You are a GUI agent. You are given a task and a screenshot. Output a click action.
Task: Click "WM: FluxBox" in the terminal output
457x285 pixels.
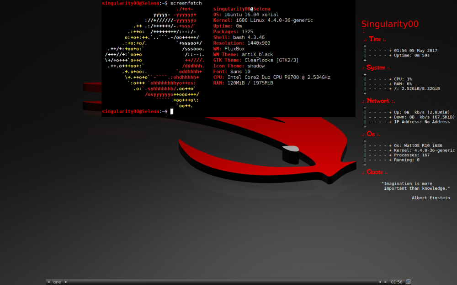click(229, 49)
